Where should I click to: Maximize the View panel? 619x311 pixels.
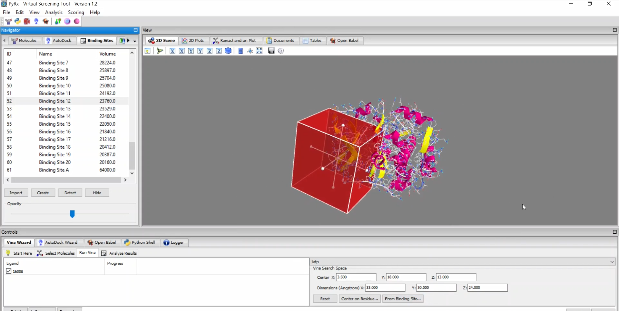pos(614,30)
